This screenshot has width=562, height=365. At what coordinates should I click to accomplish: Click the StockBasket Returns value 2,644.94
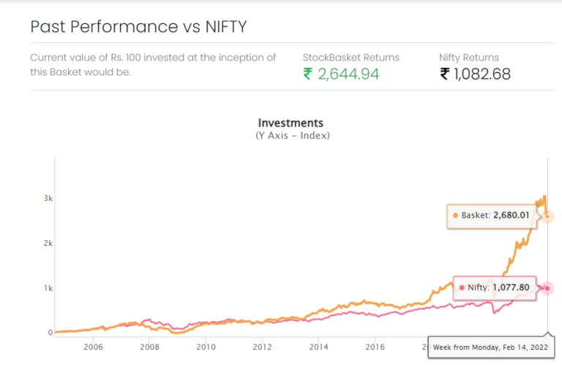(348, 74)
